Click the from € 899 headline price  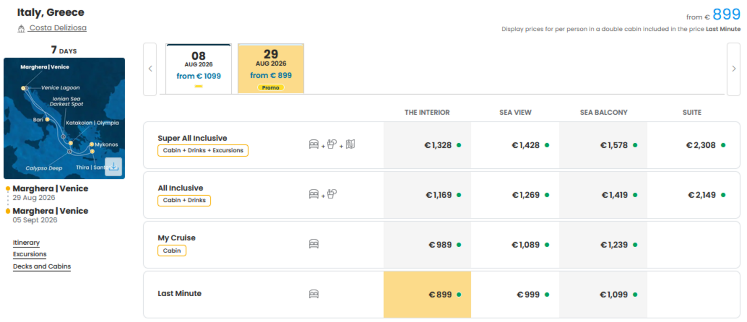pyautogui.click(x=713, y=14)
